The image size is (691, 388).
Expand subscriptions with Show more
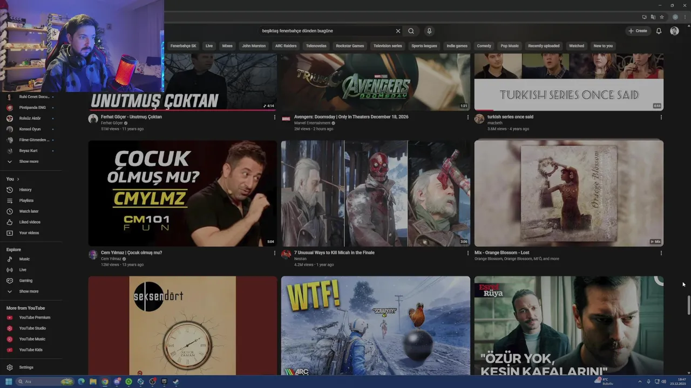[x=29, y=162]
